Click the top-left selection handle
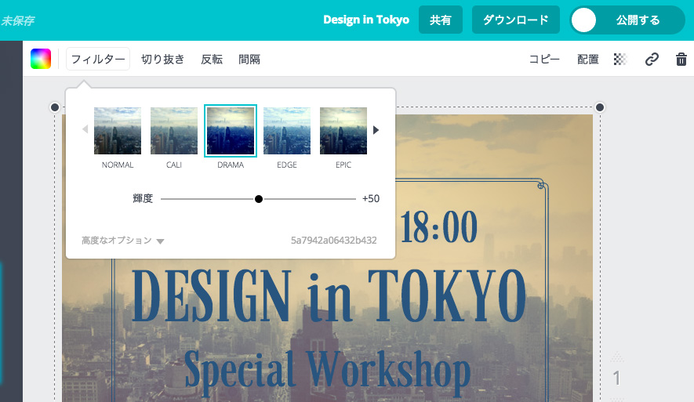The height and width of the screenshot is (402, 694). pyautogui.click(x=54, y=107)
